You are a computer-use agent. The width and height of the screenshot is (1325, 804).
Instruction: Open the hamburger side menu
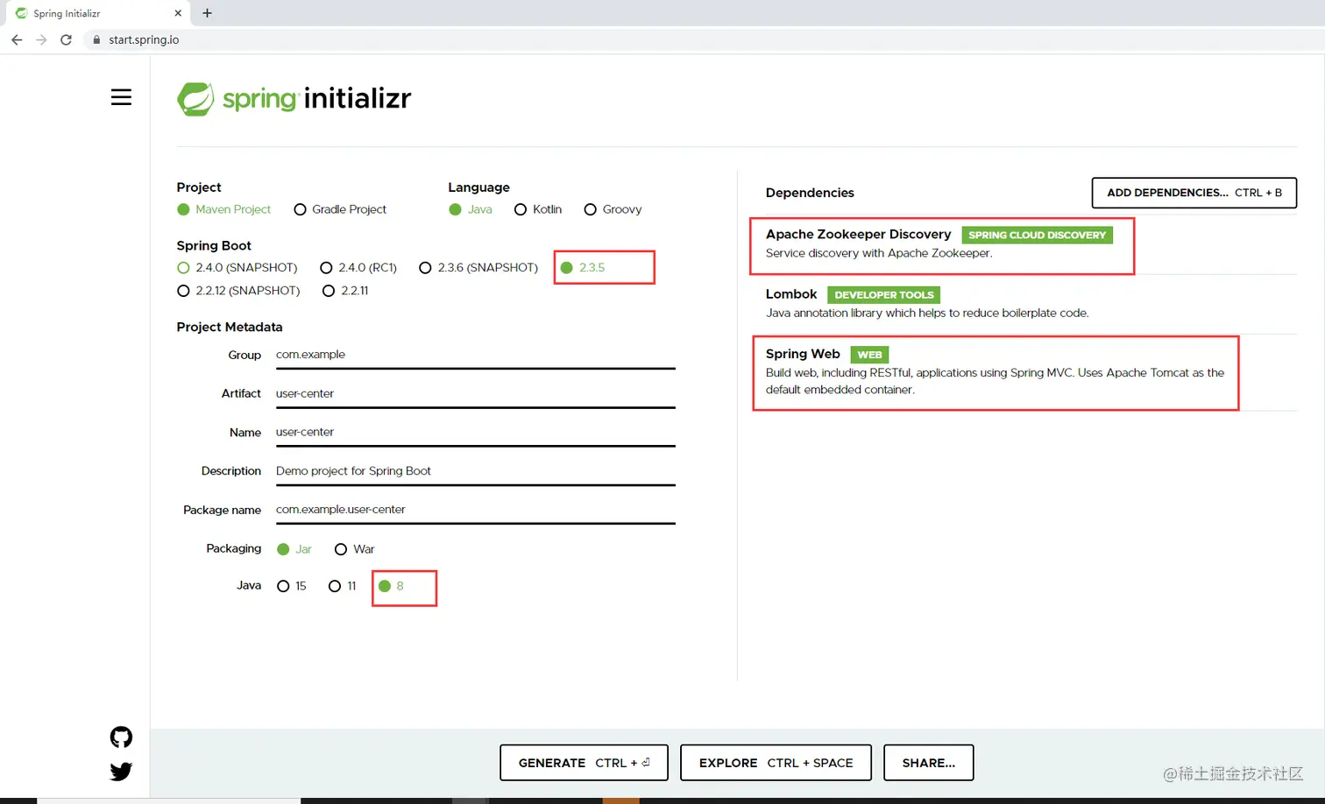pyautogui.click(x=121, y=97)
